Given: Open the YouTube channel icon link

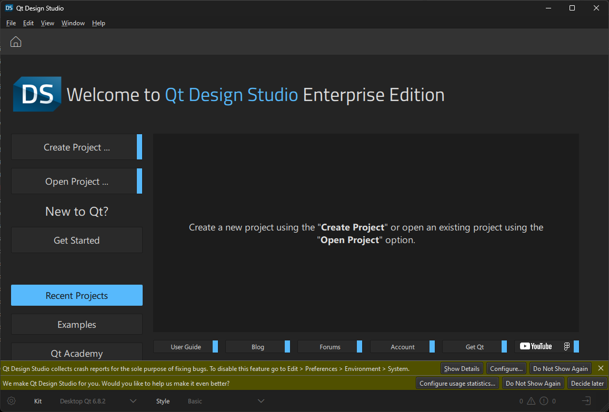Looking at the screenshot, I should pos(536,346).
